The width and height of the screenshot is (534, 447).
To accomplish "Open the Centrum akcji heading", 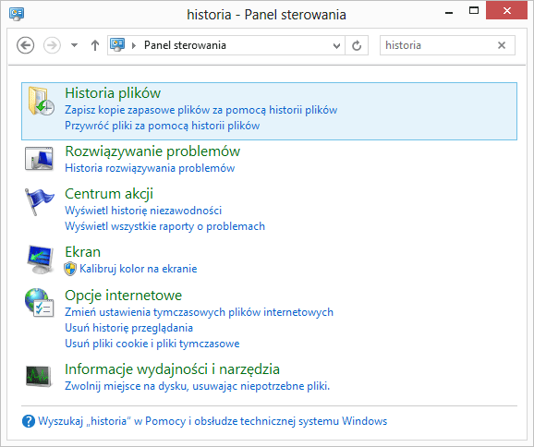I will pos(109,194).
